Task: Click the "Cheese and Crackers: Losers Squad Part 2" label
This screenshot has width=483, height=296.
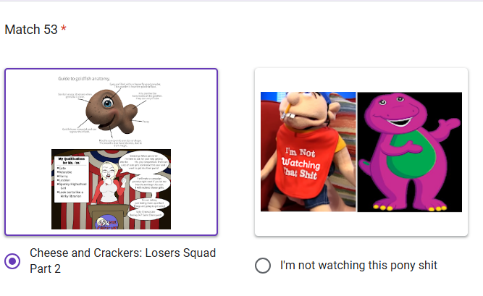Action: [122, 261]
